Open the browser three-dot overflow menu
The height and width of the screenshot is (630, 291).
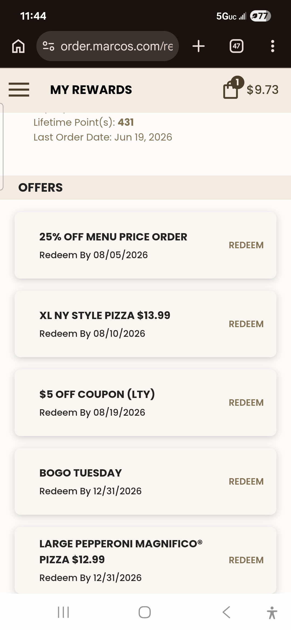click(x=273, y=46)
